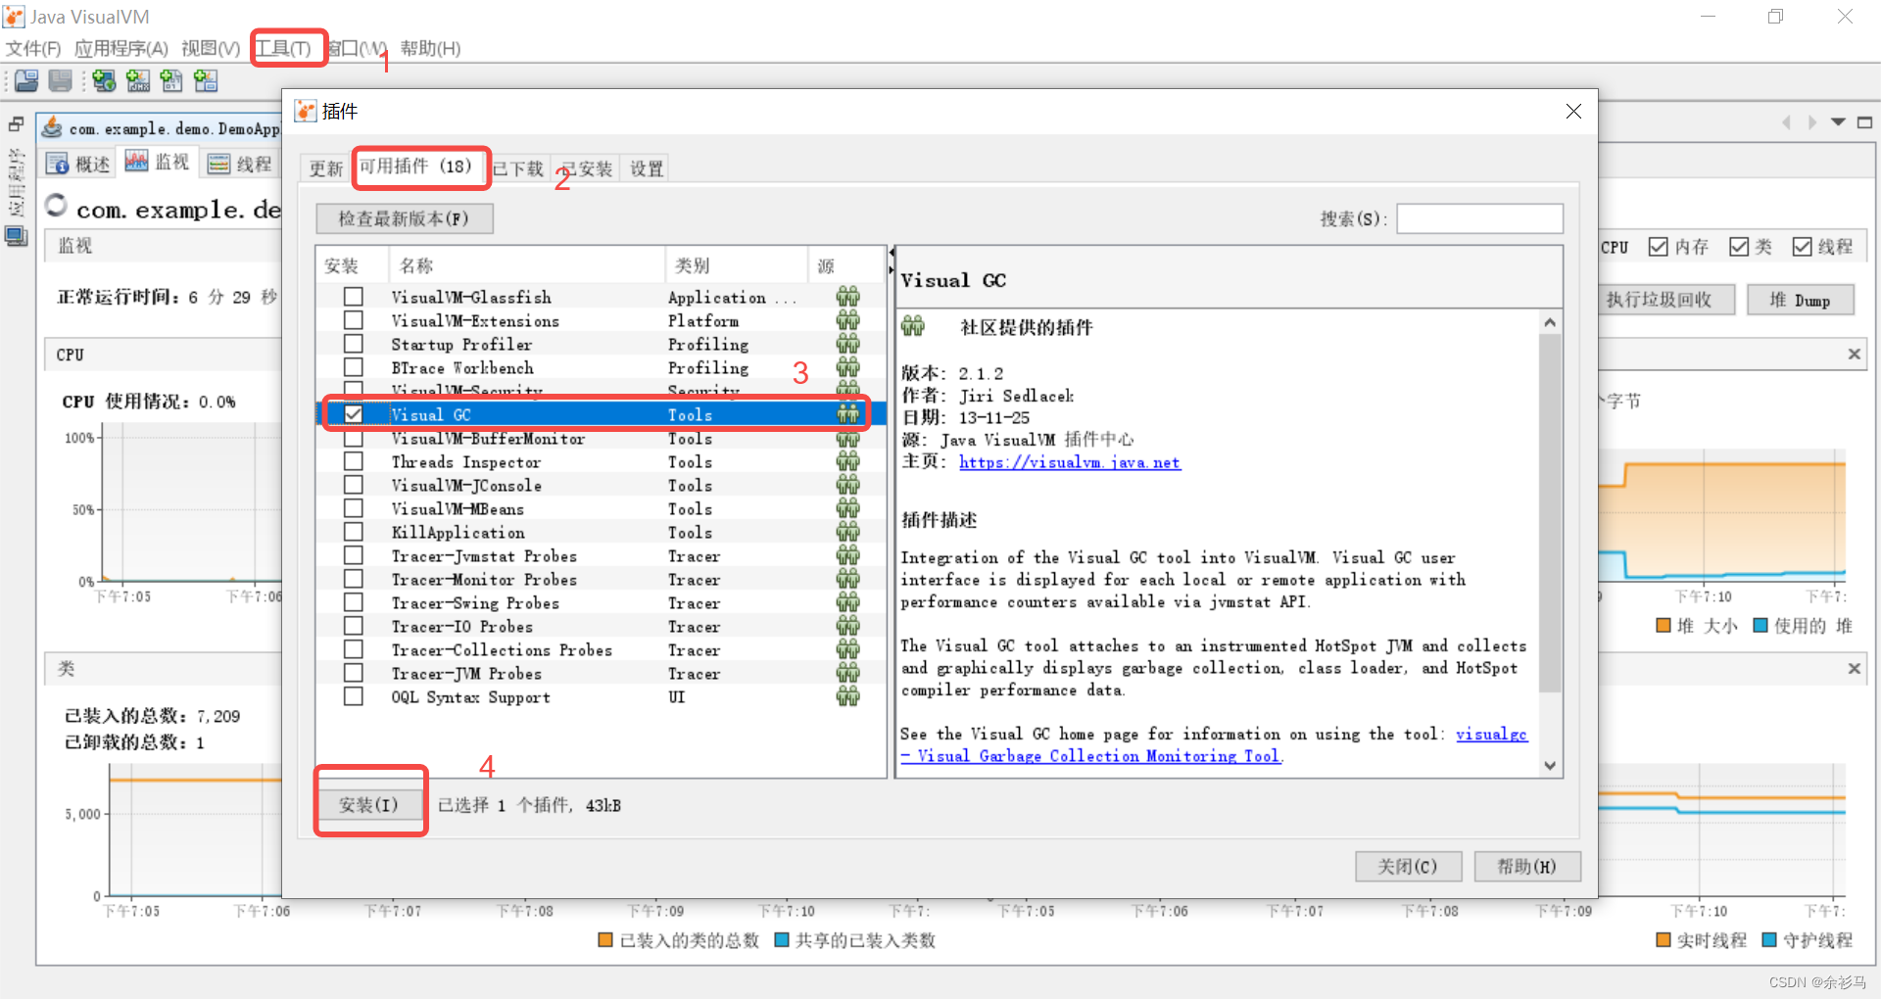Click the Java coffee cup icon on the DemoApp tab
This screenshot has height=999, width=1881.
click(x=52, y=128)
